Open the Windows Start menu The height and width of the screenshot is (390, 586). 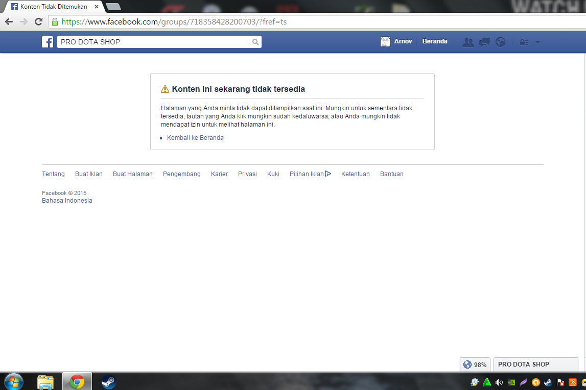14,382
